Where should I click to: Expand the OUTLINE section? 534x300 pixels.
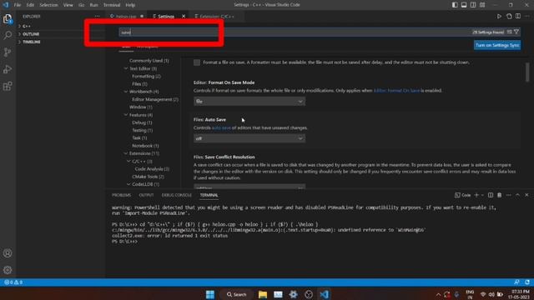[31, 34]
